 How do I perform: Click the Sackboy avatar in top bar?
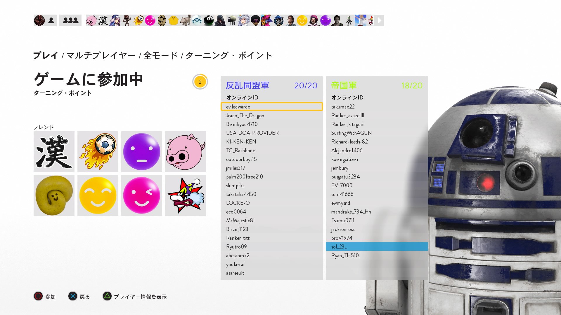tap(127, 20)
